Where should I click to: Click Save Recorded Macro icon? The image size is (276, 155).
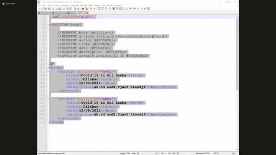[x=148, y=9]
